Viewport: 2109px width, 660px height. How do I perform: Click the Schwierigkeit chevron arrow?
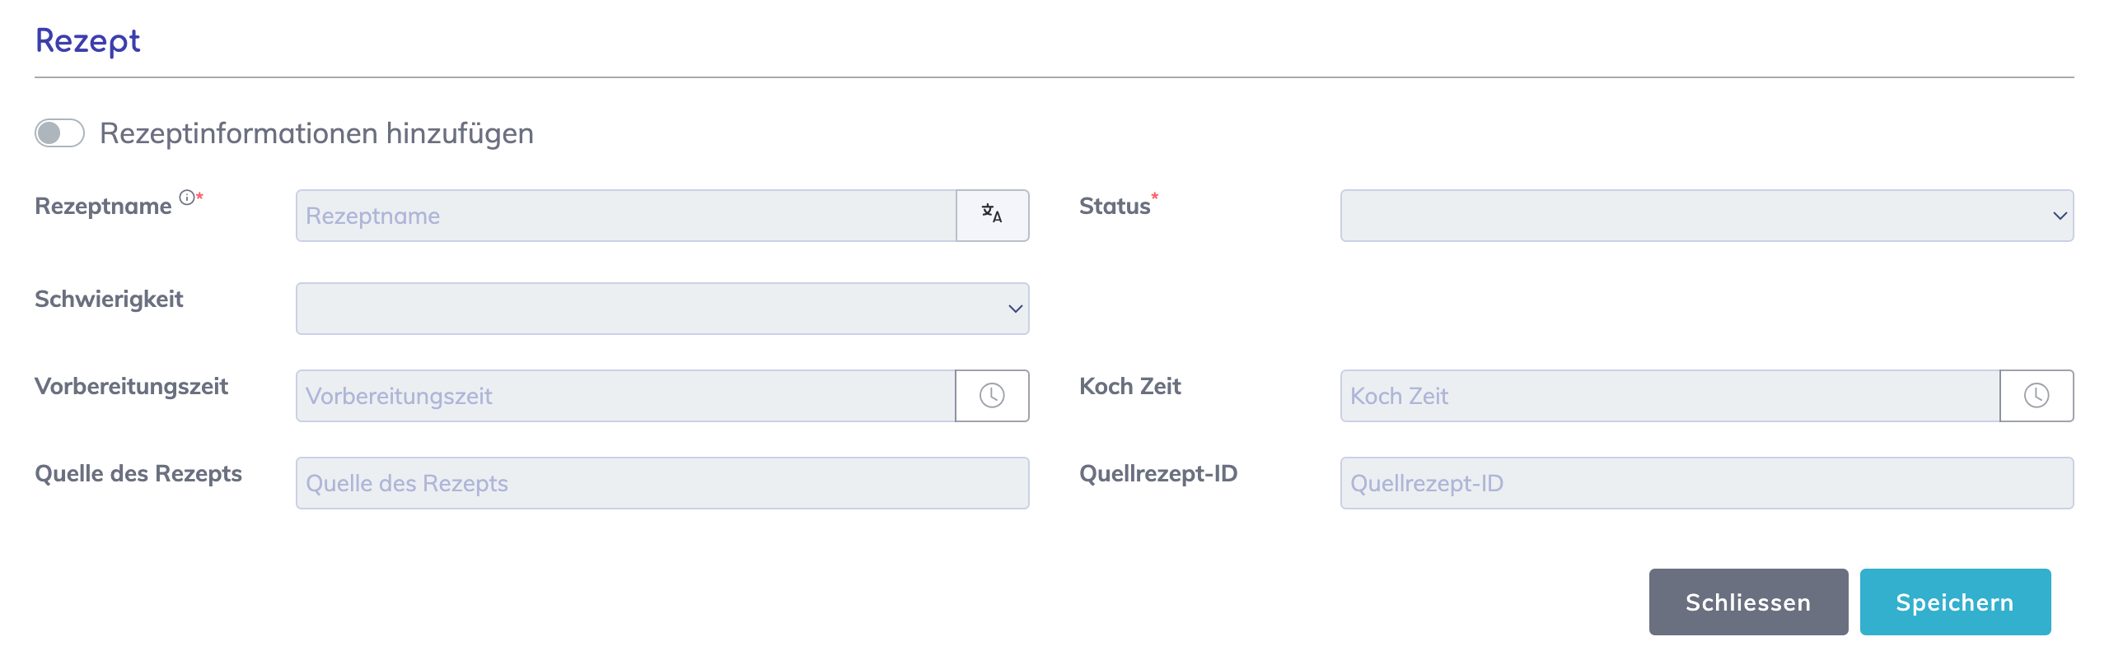1015,309
